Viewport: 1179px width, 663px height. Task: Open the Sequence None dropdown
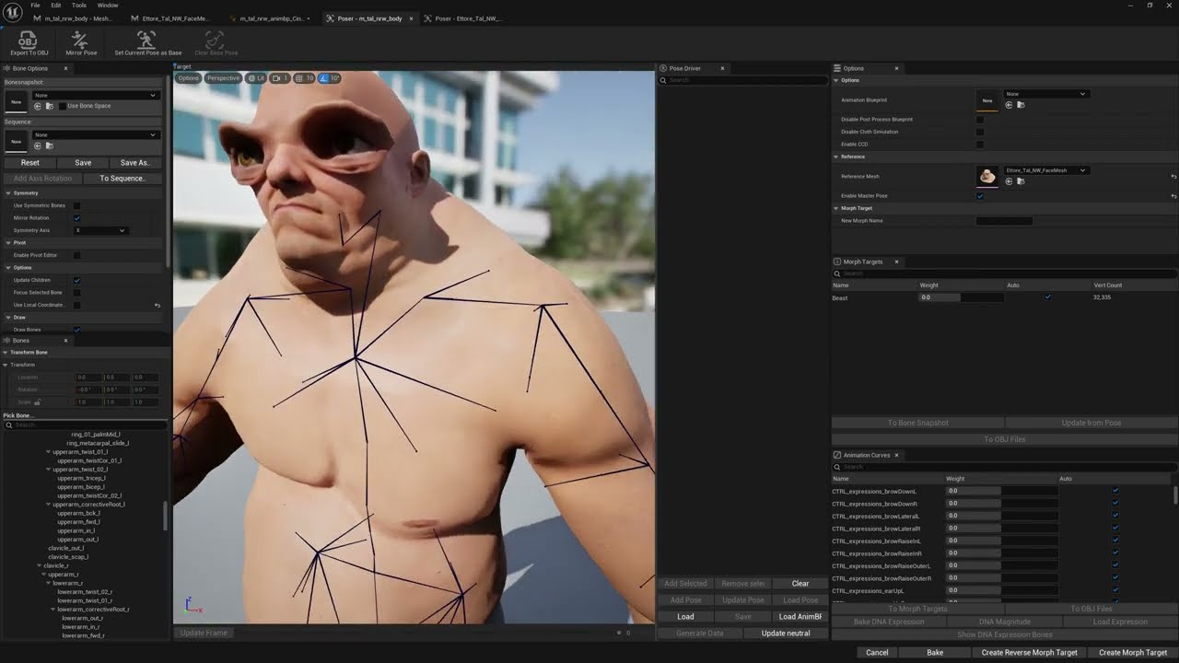coord(96,134)
